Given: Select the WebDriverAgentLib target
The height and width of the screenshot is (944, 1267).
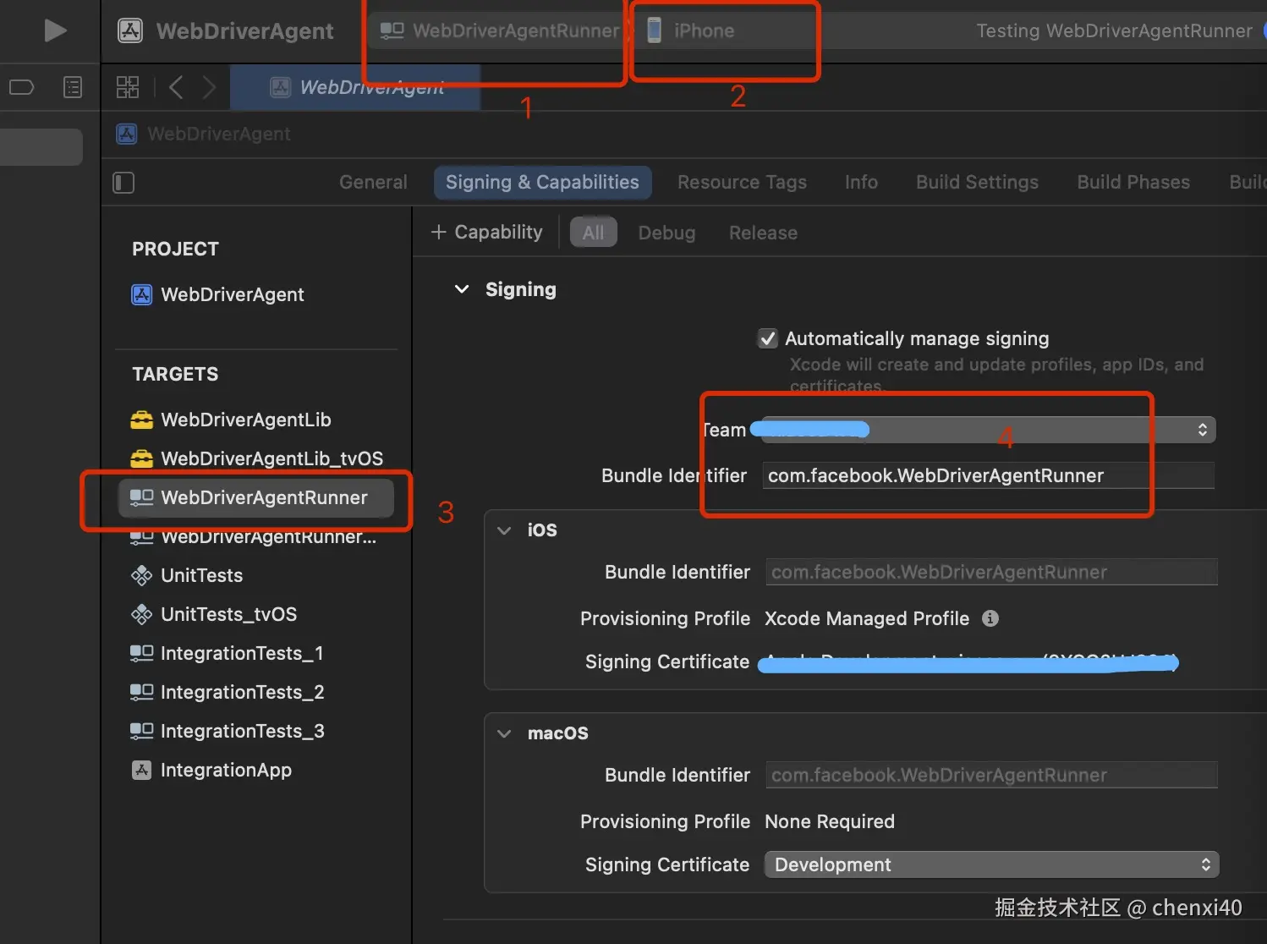Looking at the screenshot, I should point(231,420).
